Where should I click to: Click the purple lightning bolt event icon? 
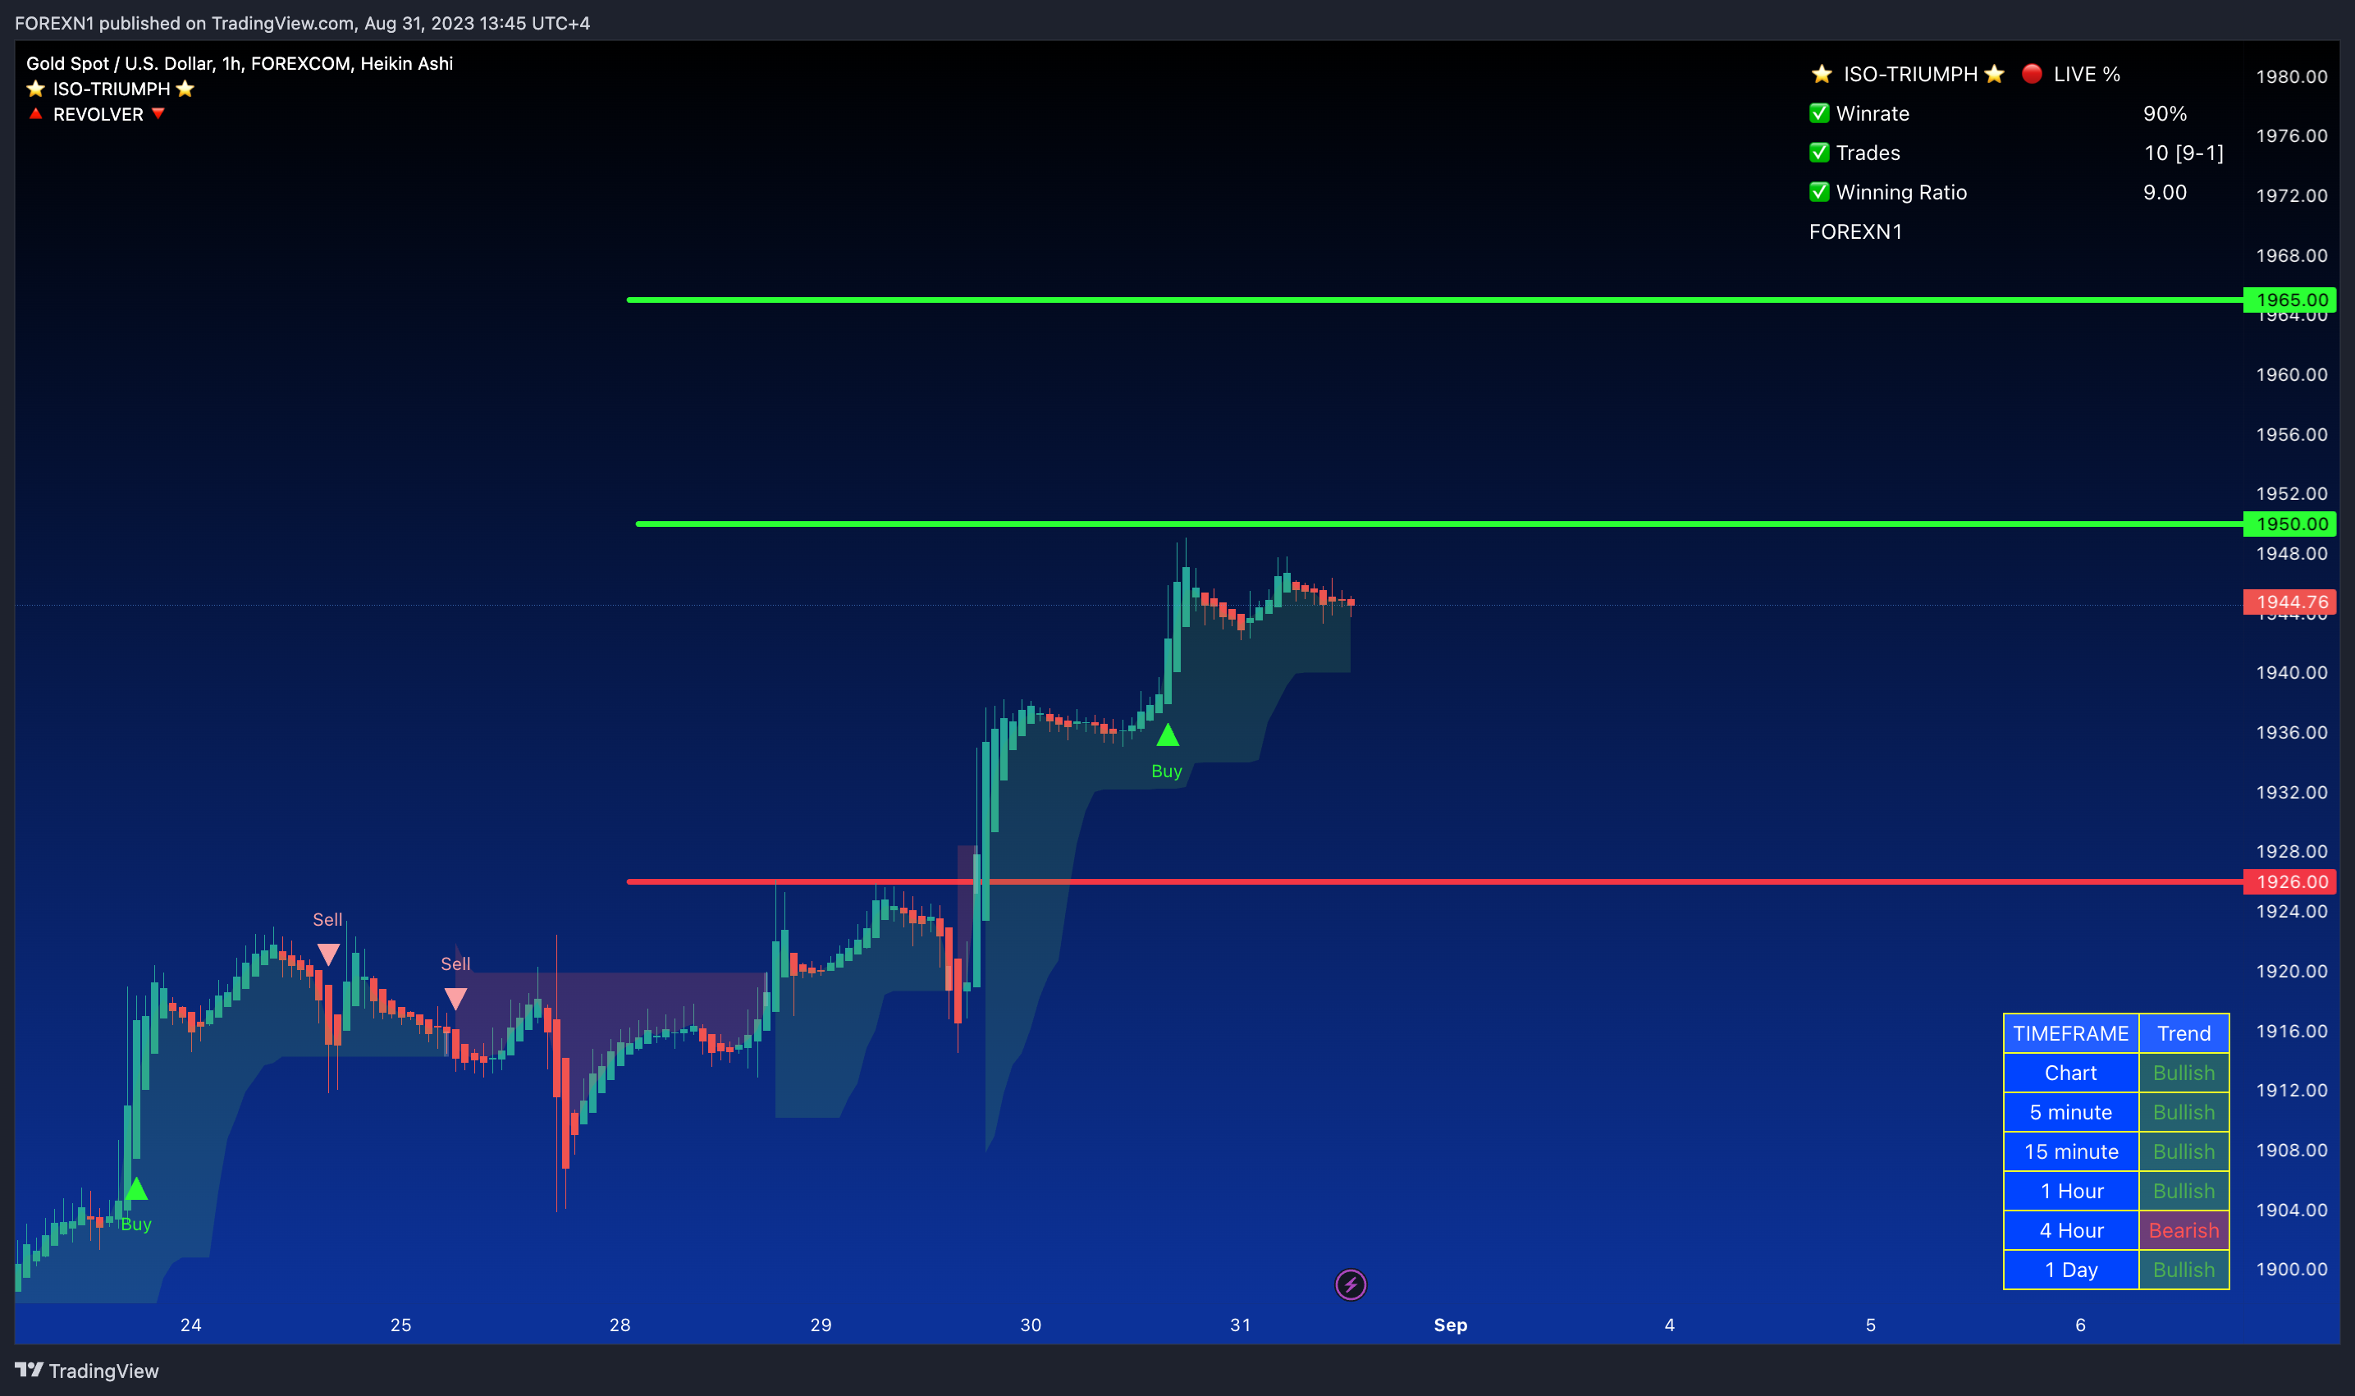pyautogui.click(x=1351, y=1284)
